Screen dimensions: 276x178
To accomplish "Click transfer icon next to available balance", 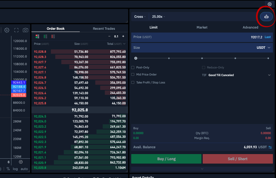I will point(270,147).
